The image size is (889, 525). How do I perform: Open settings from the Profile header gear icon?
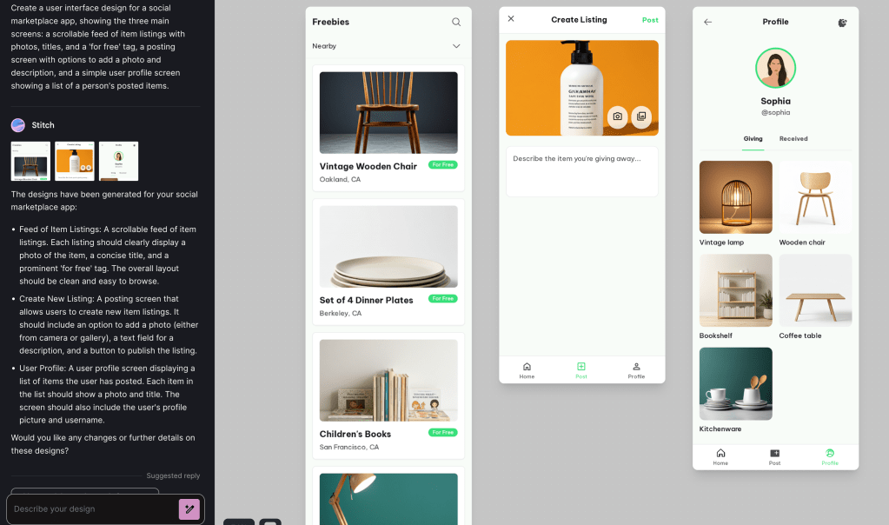click(841, 23)
